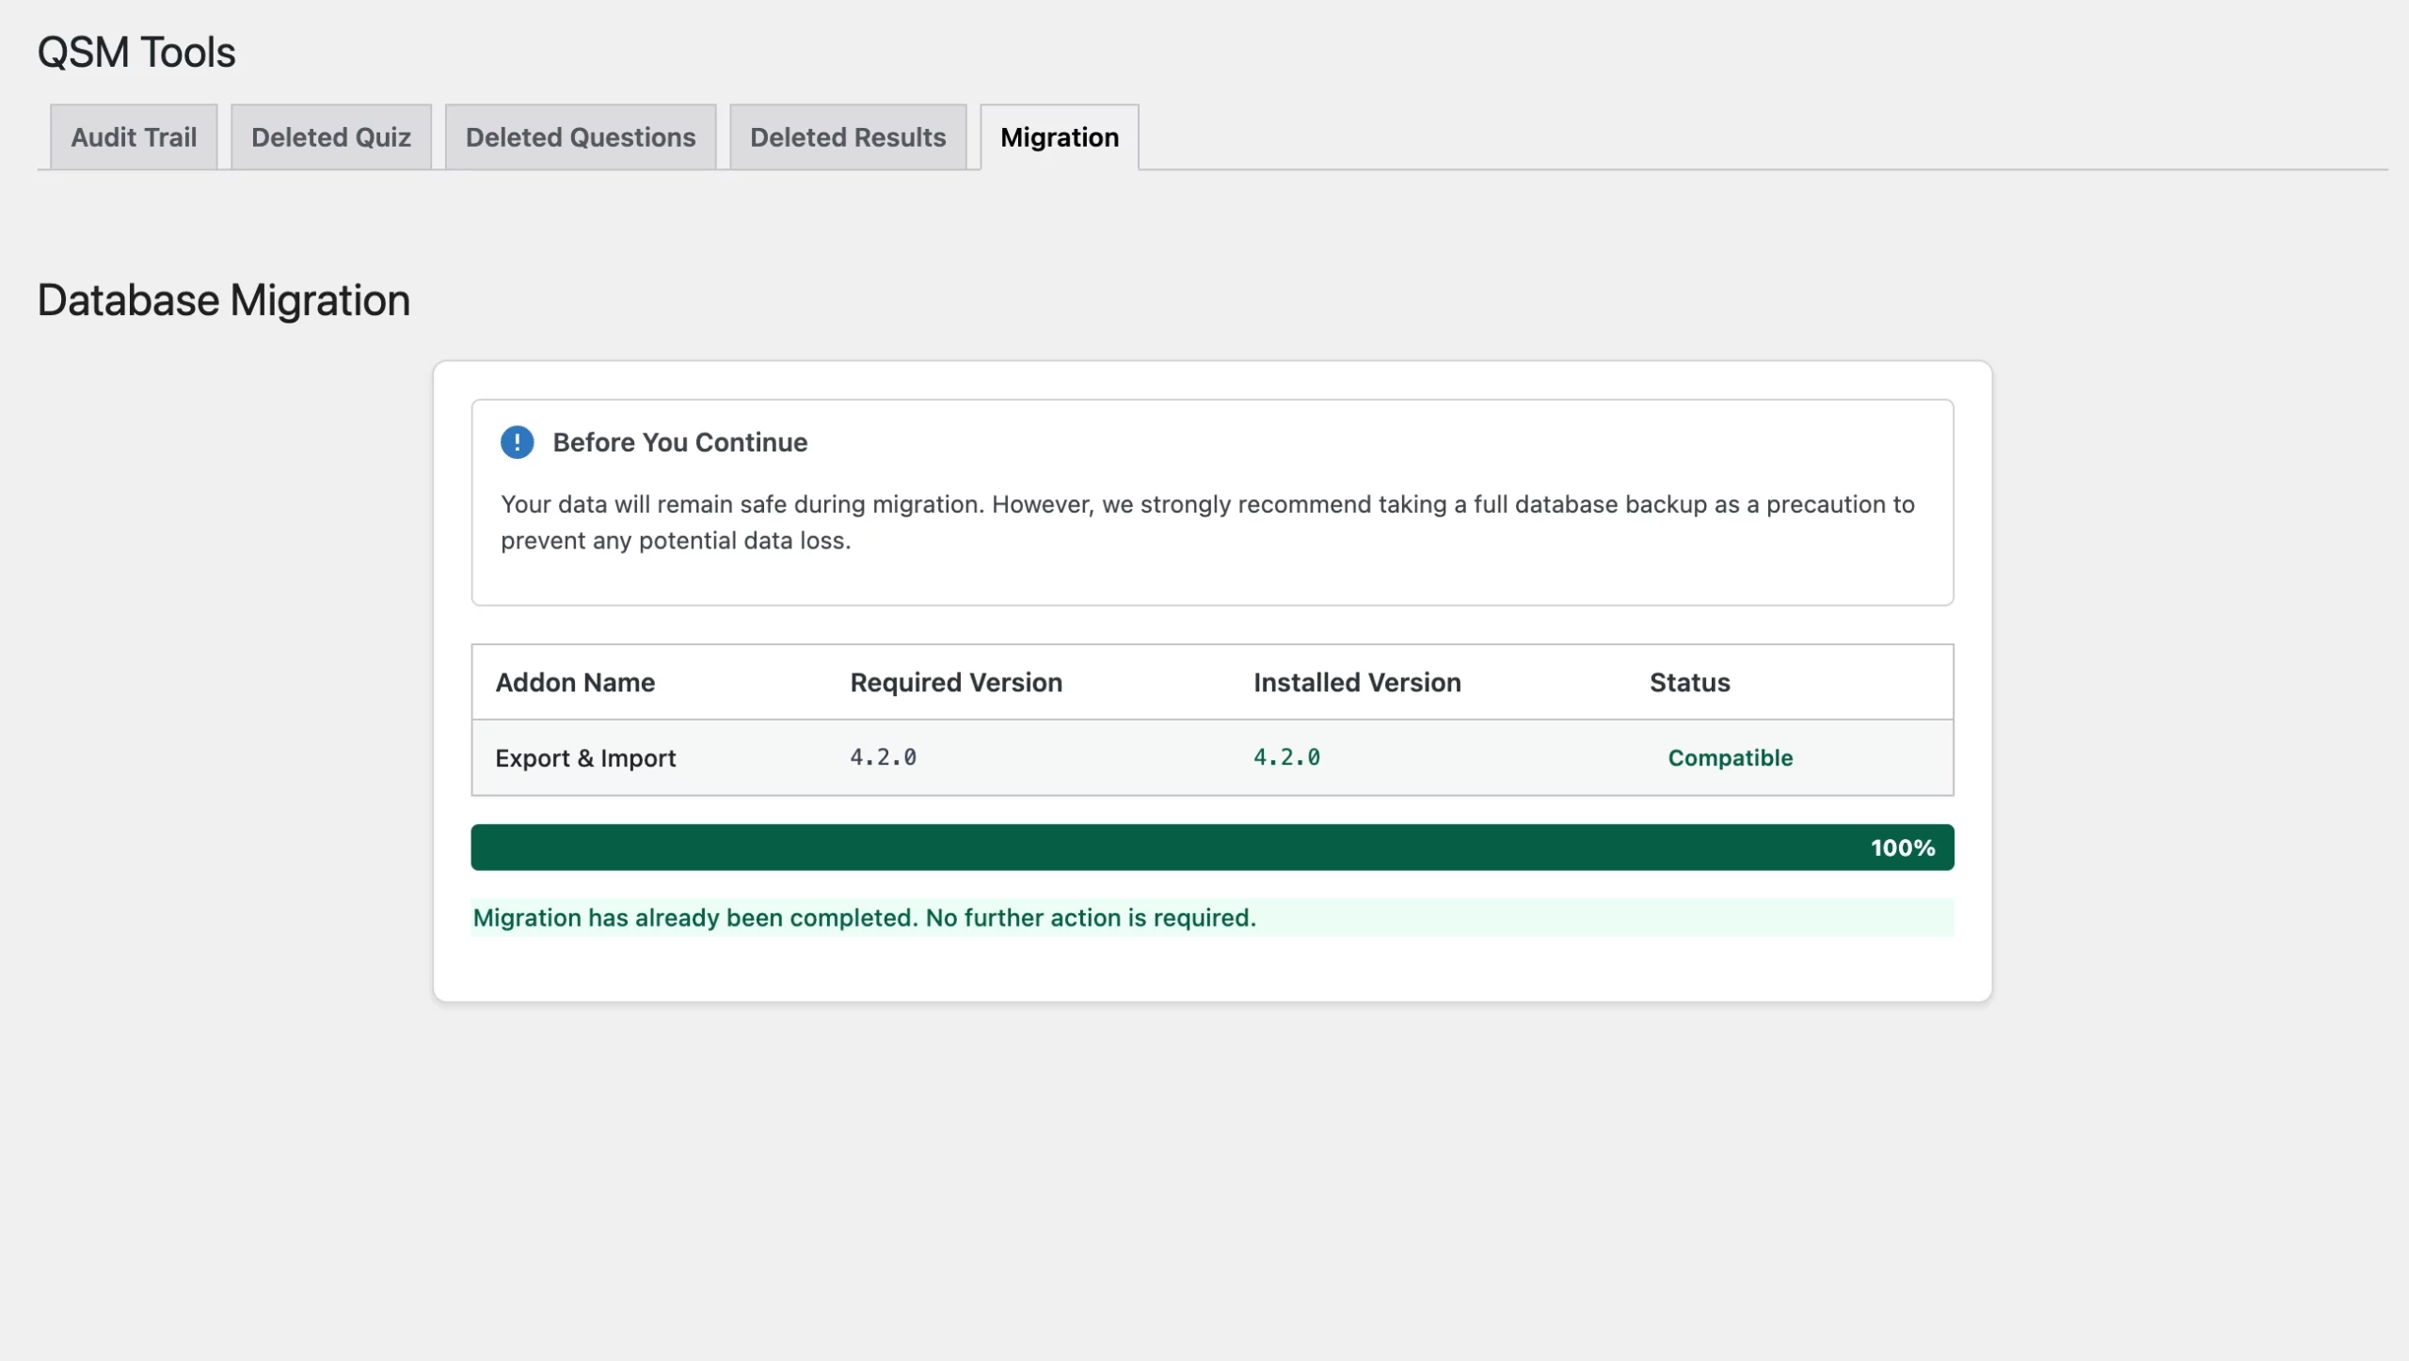The width and height of the screenshot is (2409, 1361).
Task: Click the Installed Version column header
Action: click(1356, 682)
